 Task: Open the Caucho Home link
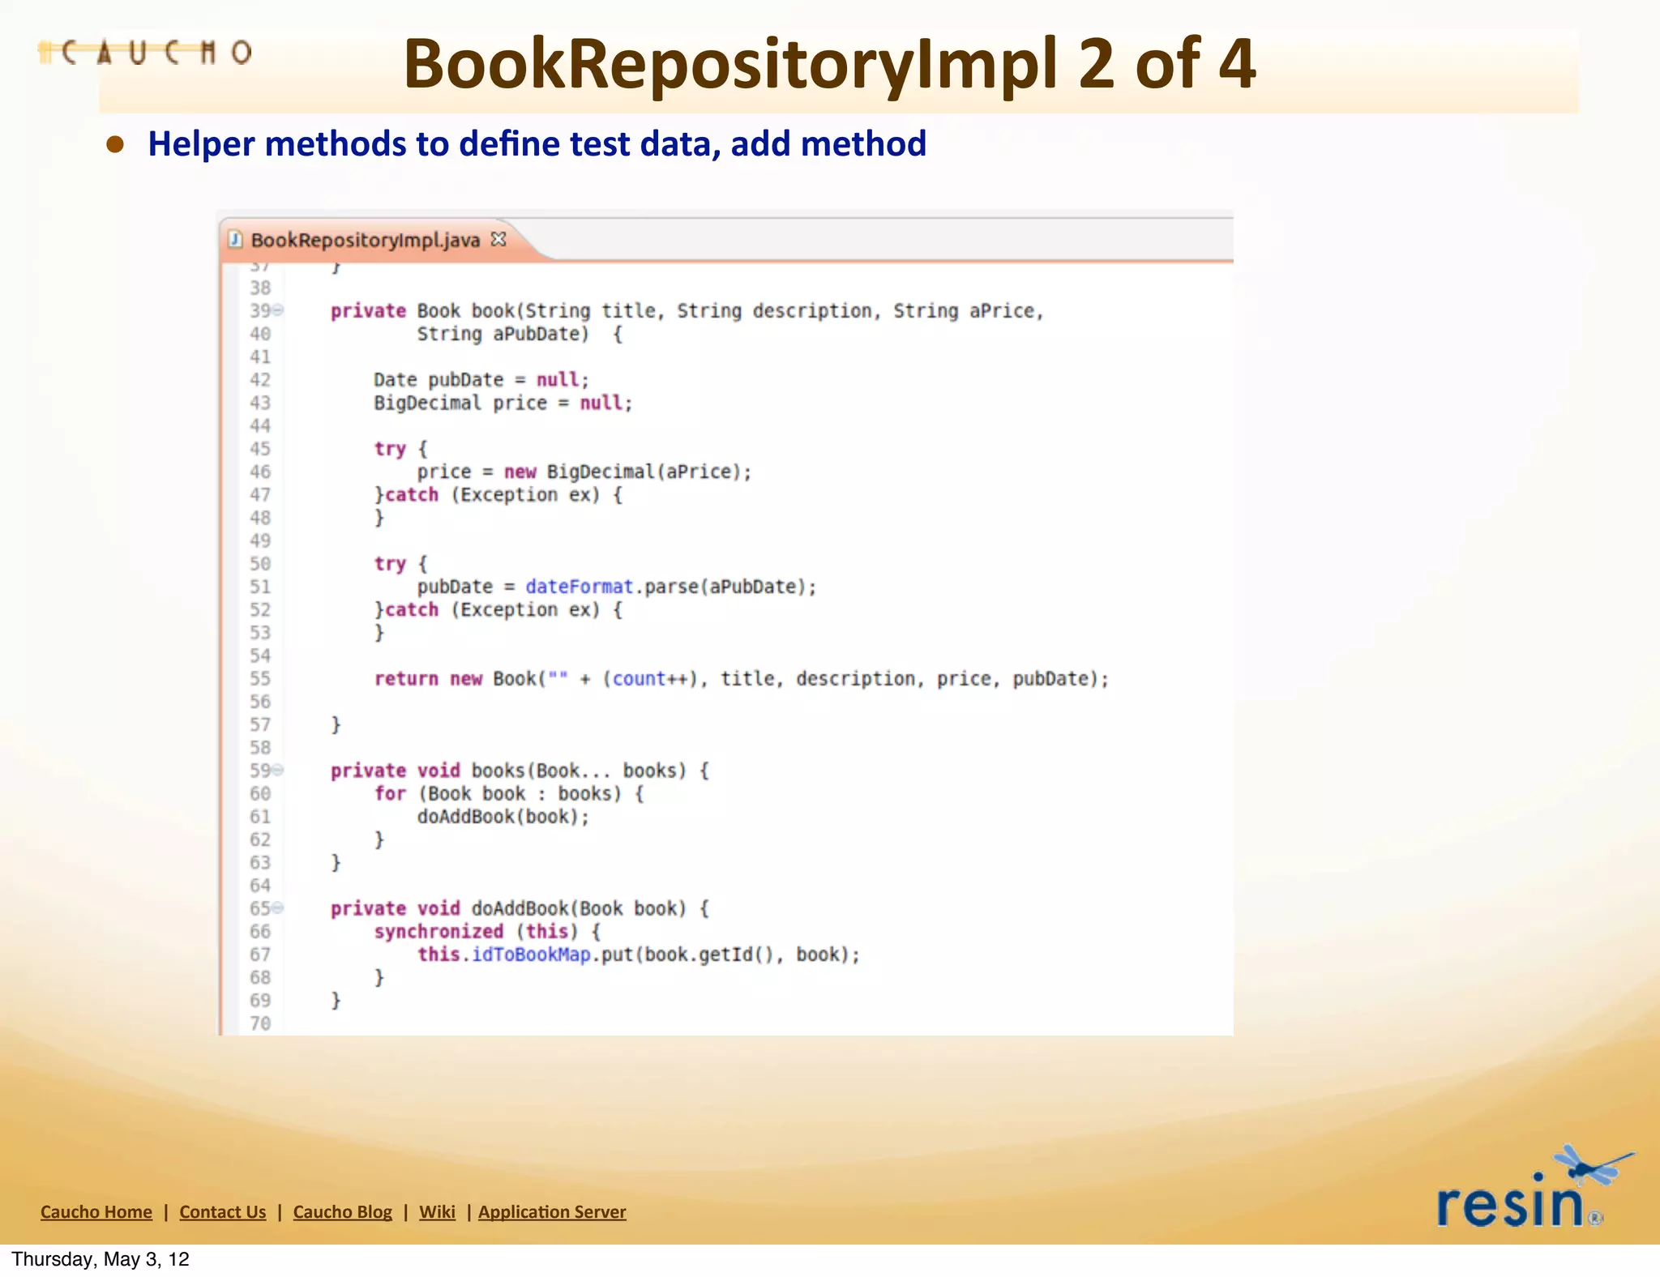tap(96, 1211)
